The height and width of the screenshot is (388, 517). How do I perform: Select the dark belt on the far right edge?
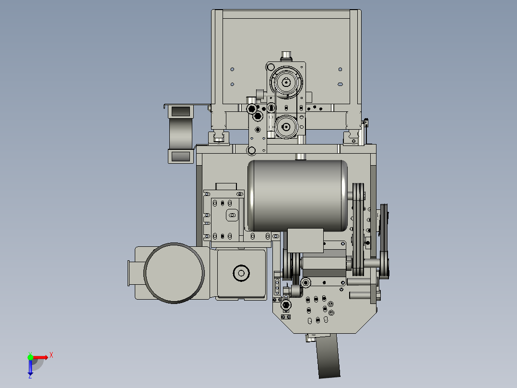click(384, 241)
